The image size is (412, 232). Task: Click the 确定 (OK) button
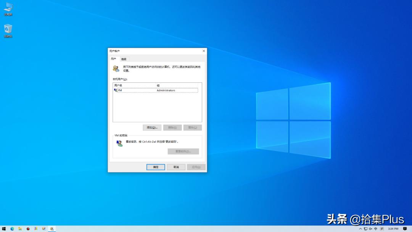point(155,167)
